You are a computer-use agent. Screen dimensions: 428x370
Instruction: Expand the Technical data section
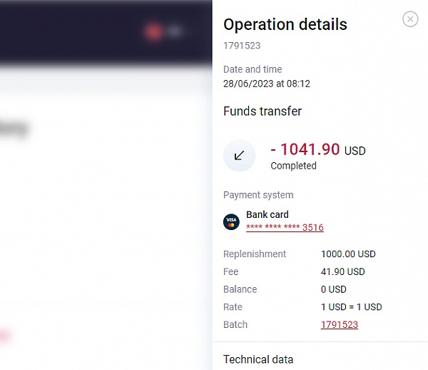point(258,360)
